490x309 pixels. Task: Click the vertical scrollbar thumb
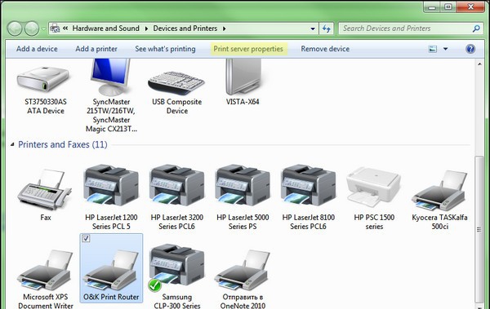tap(479, 229)
